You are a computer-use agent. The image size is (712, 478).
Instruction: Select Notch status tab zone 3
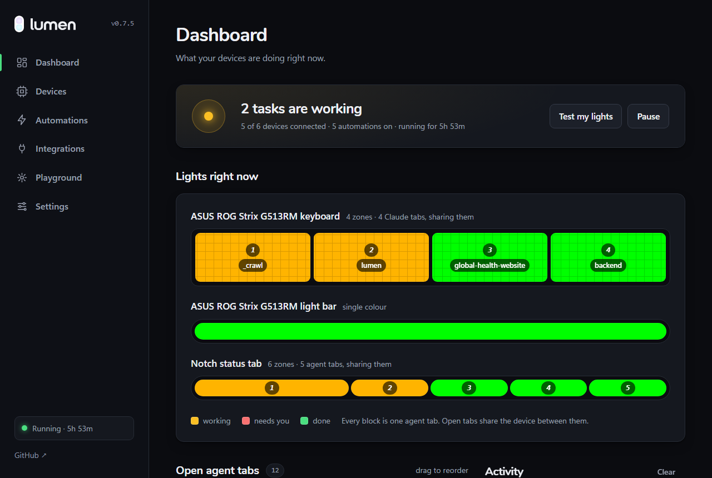coord(469,388)
